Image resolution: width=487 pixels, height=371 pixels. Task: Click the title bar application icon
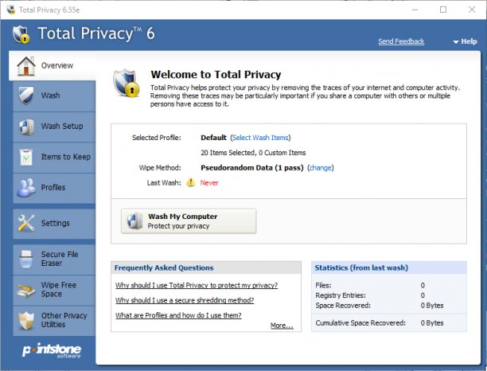click(11, 10)
